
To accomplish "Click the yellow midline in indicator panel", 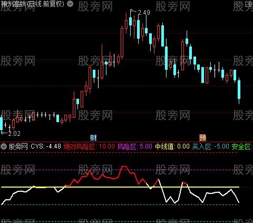I will click(120, 187).
